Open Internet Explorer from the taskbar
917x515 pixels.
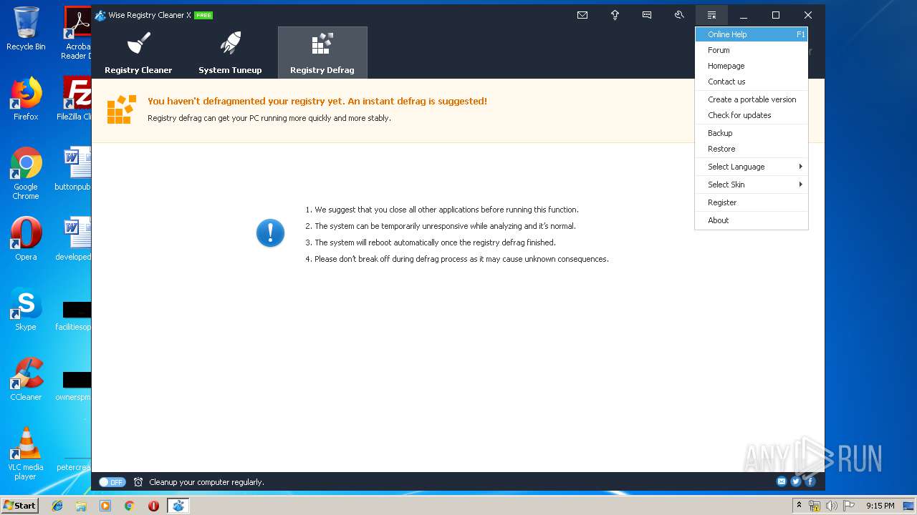point(57,506)
